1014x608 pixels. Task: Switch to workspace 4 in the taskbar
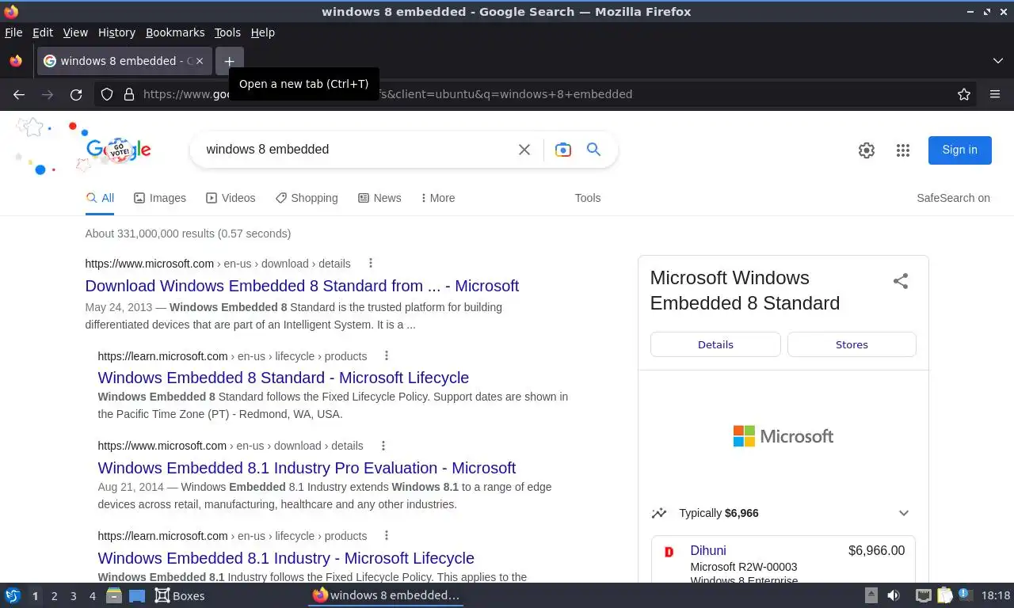point(93,596)
